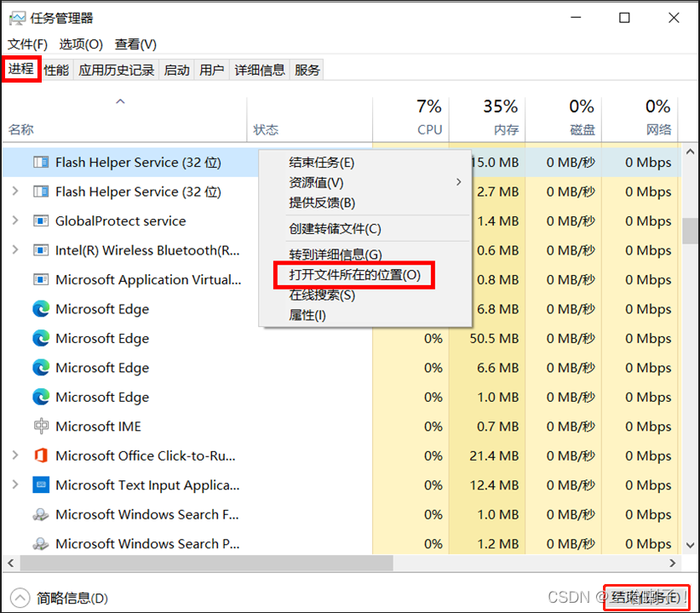Switch to the 详细信息 tab
This screenshot has width=700, height=613.
point(260,70)
